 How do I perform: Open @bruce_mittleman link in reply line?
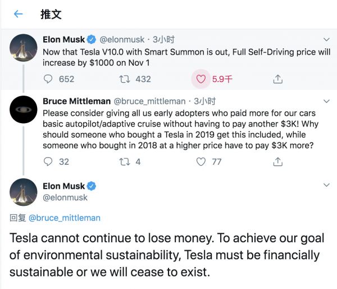click(x=65, y=217)
